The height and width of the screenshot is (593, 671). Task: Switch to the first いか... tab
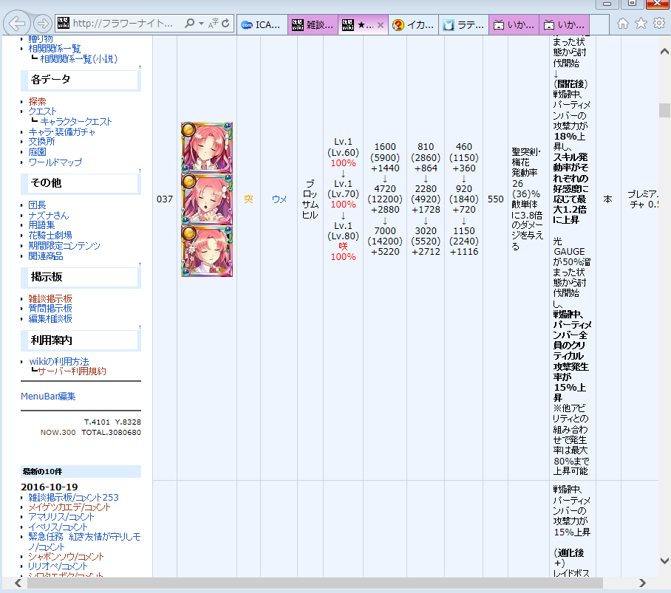[x=514, y=25]
